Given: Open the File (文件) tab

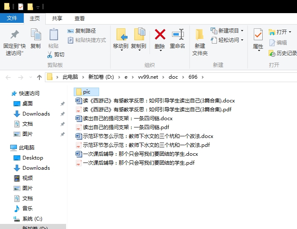Looking at the screenshot, I should pos(12,18).
